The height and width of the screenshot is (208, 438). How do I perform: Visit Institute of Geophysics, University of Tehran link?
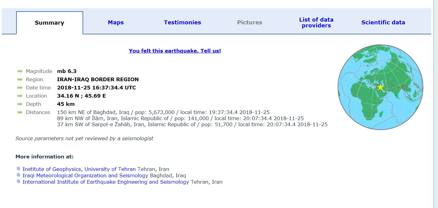pyautogui.click(x=79, y=169)
